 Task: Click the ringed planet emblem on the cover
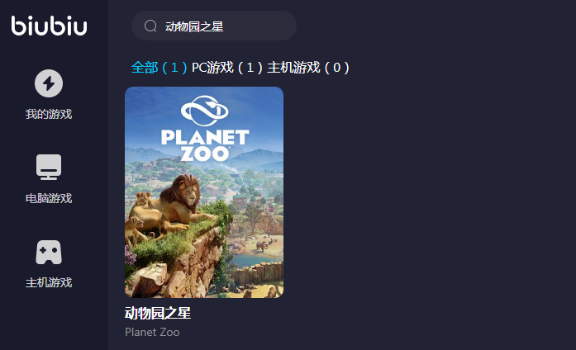pyautogui.click(x=205, y=111)
